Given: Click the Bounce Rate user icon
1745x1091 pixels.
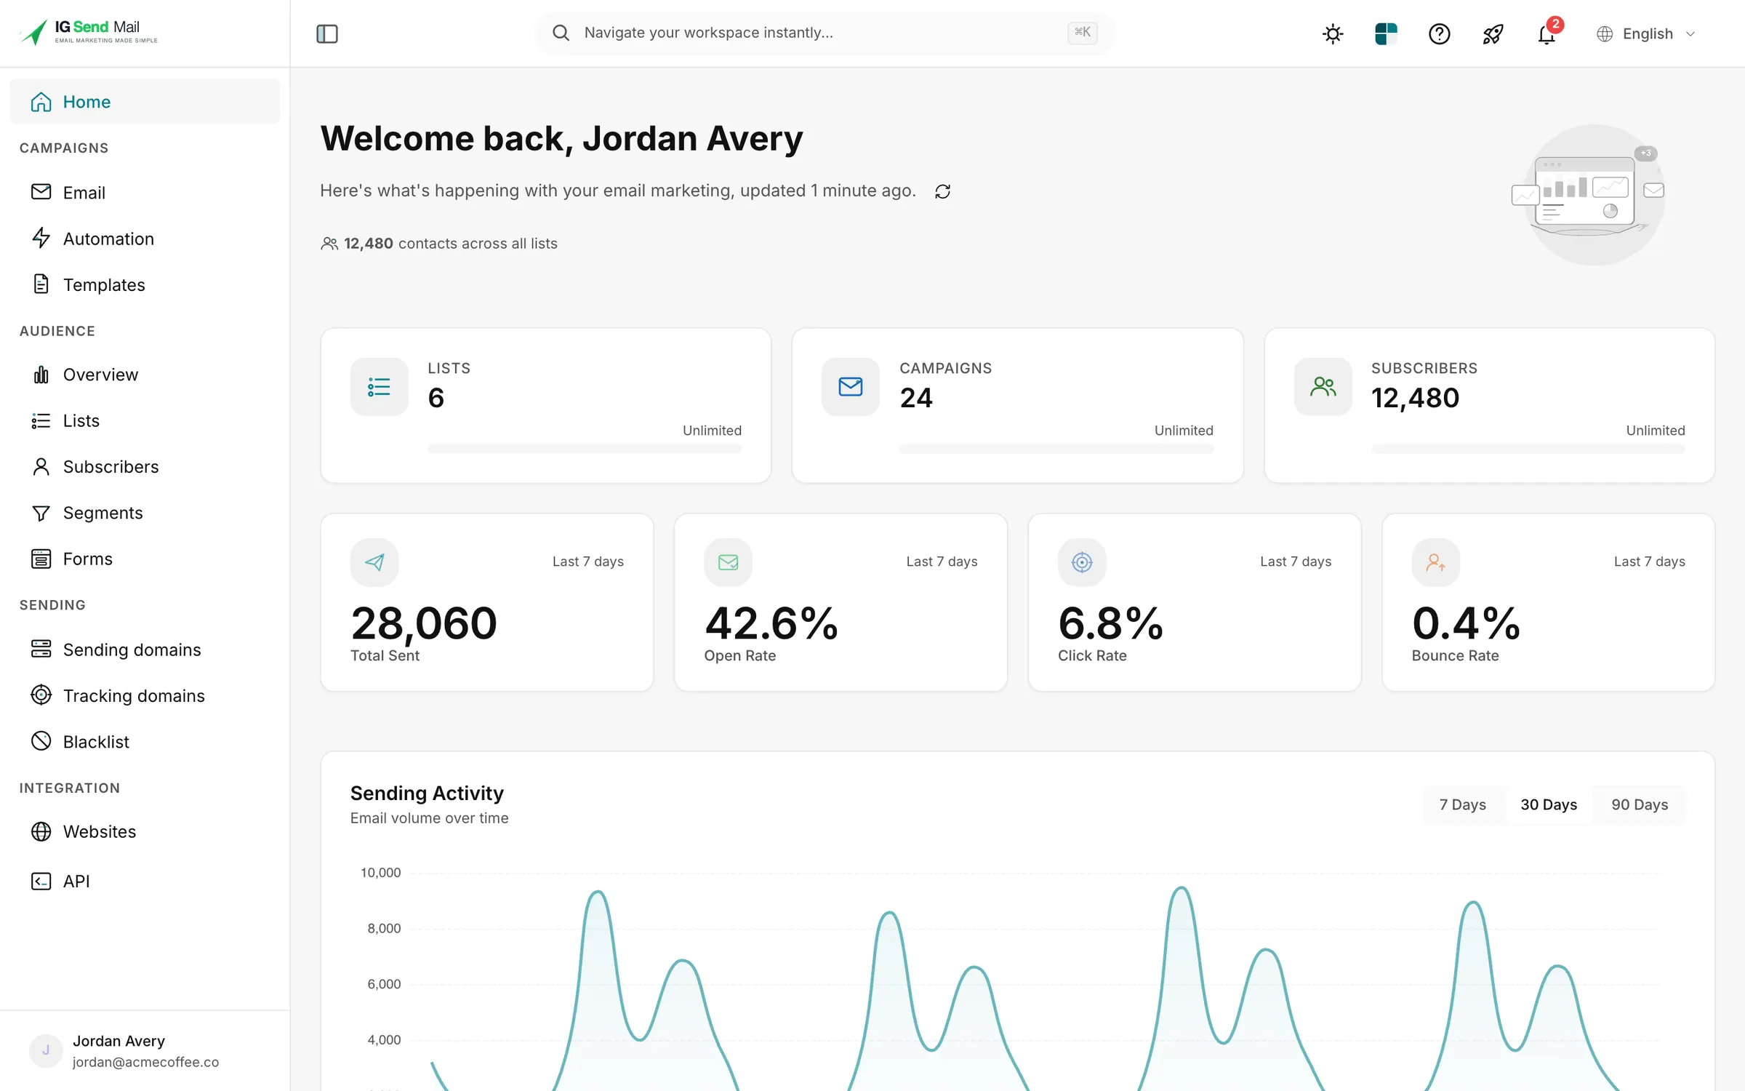Looking at the screenshot, I should click(x=1436, y=562).
